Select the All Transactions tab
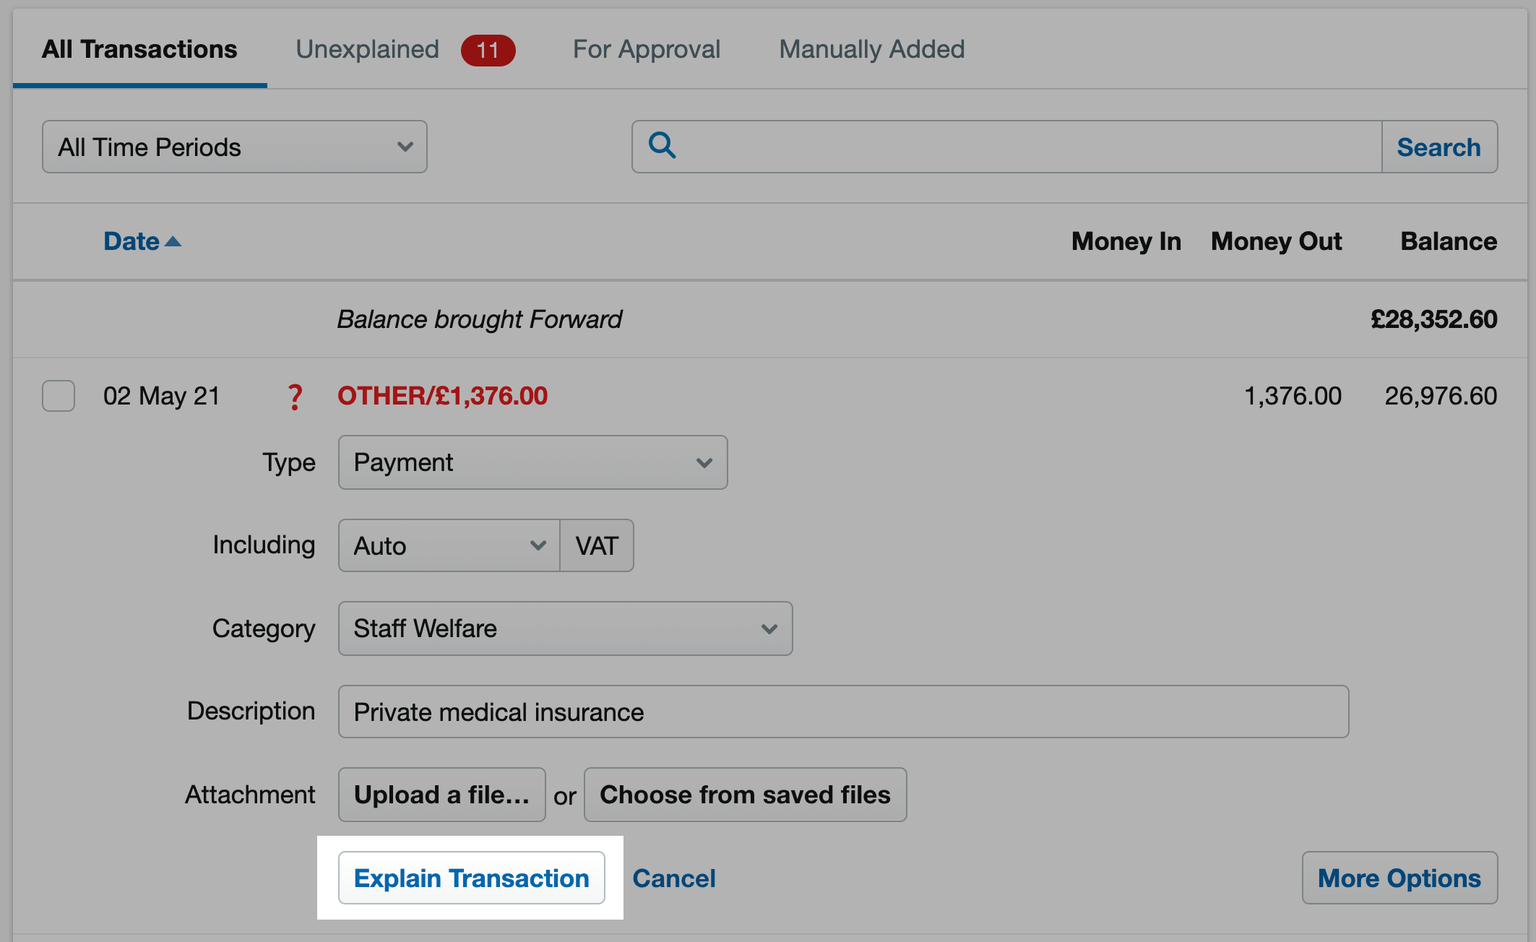Screen dimensions: 1536x942 [x=139, y=50]
